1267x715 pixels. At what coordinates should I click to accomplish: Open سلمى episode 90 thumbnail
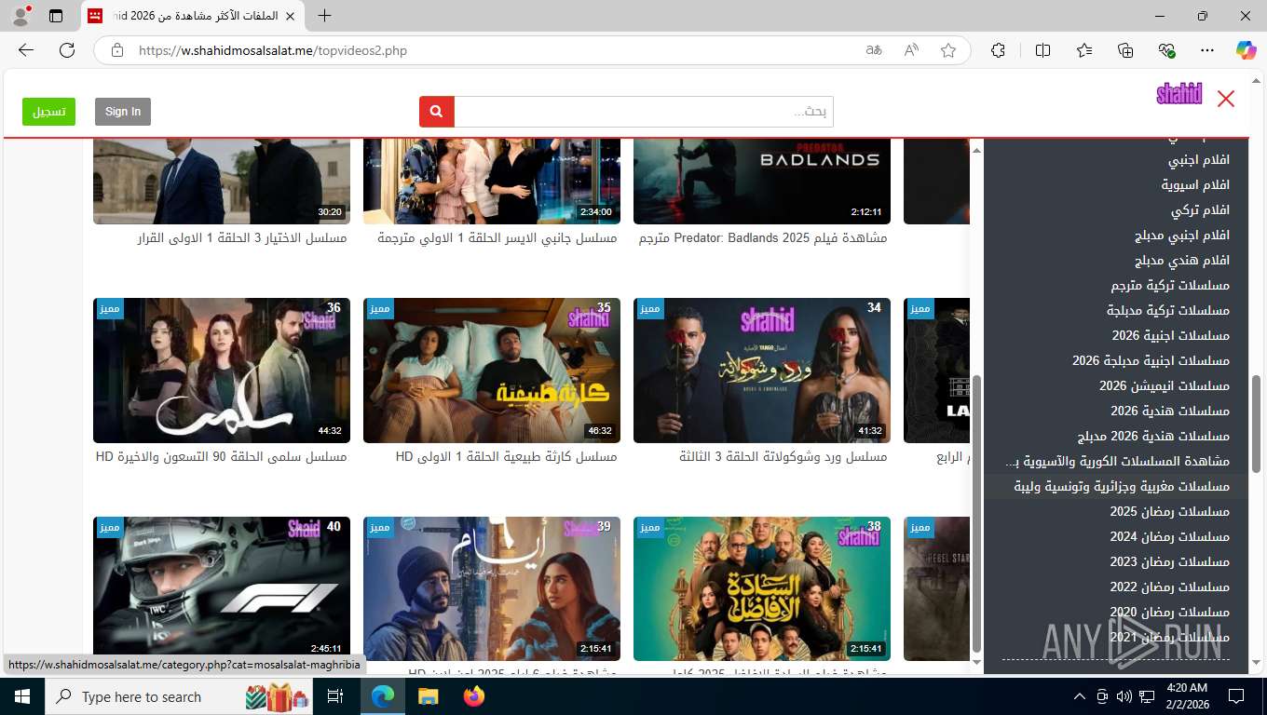(222, 371)
